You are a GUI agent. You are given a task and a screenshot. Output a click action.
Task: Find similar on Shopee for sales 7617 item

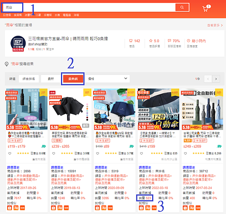tap(10, 208)
